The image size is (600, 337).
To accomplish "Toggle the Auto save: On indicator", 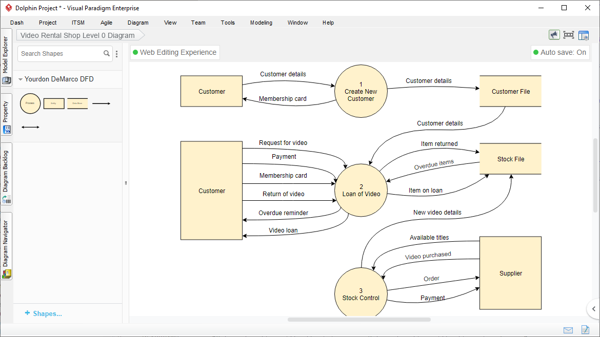I will tap(560, 52).
